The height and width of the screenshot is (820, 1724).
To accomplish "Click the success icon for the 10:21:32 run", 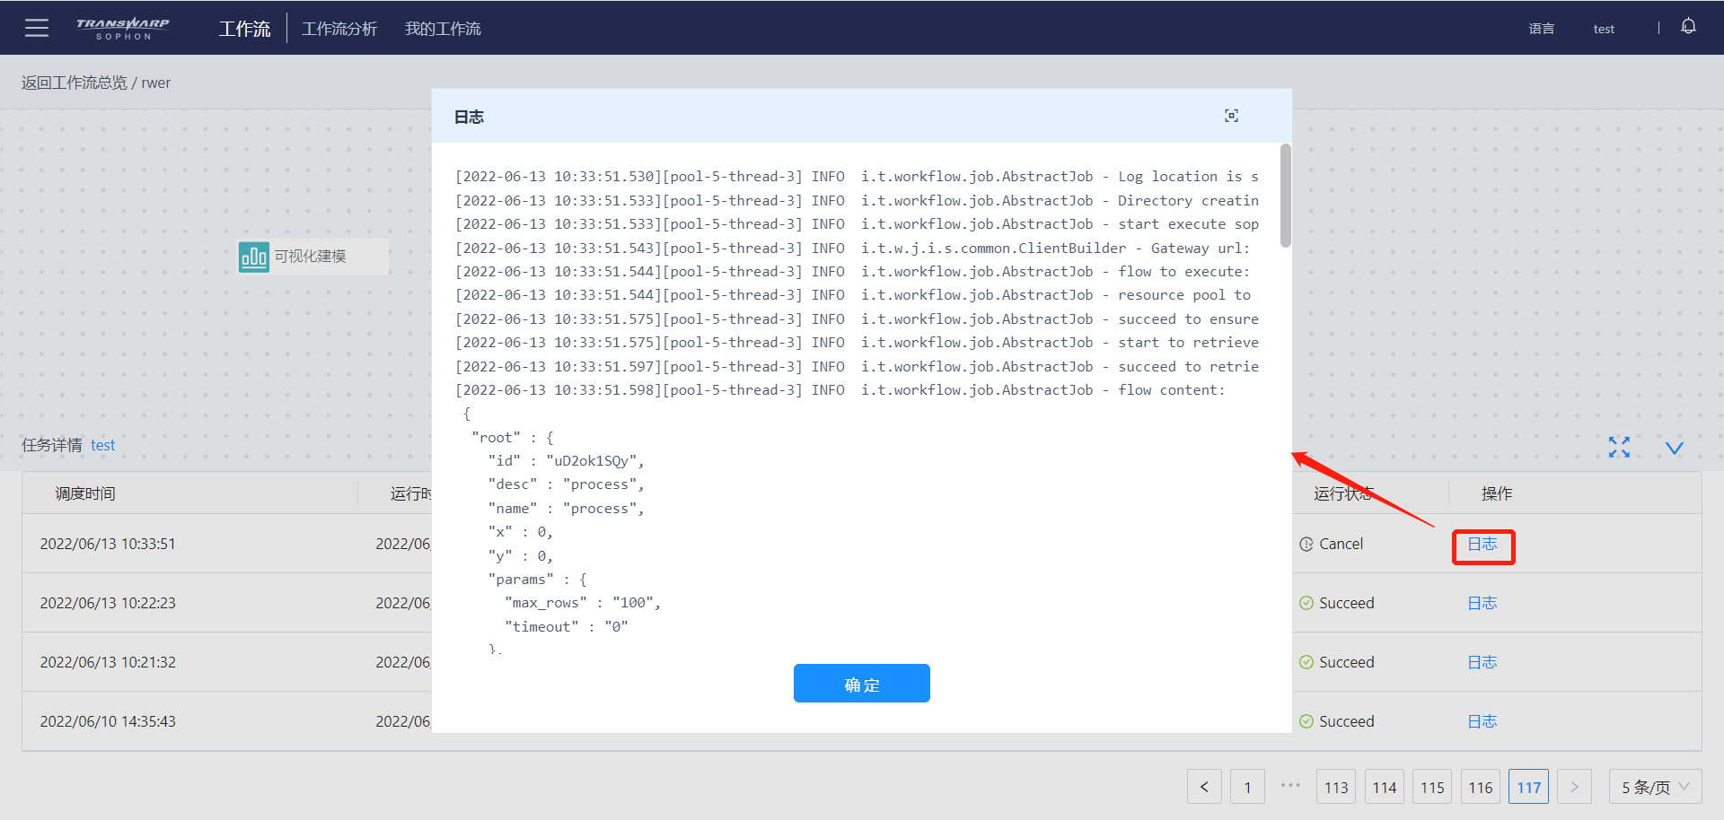I will (x=1306, y=662).
